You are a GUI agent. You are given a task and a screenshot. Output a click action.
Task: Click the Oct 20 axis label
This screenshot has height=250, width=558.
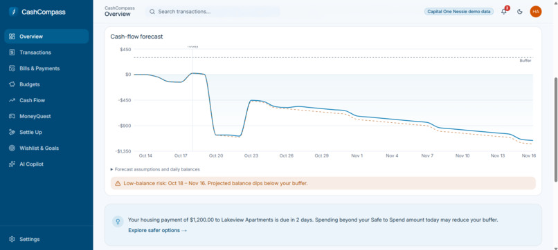pos(216,155)
